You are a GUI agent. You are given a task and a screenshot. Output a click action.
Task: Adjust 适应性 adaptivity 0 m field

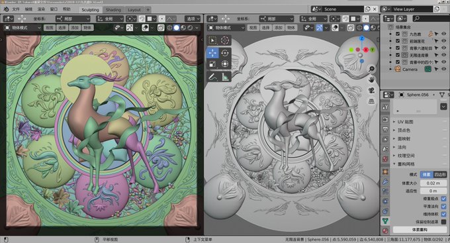(x=433, y=191)
